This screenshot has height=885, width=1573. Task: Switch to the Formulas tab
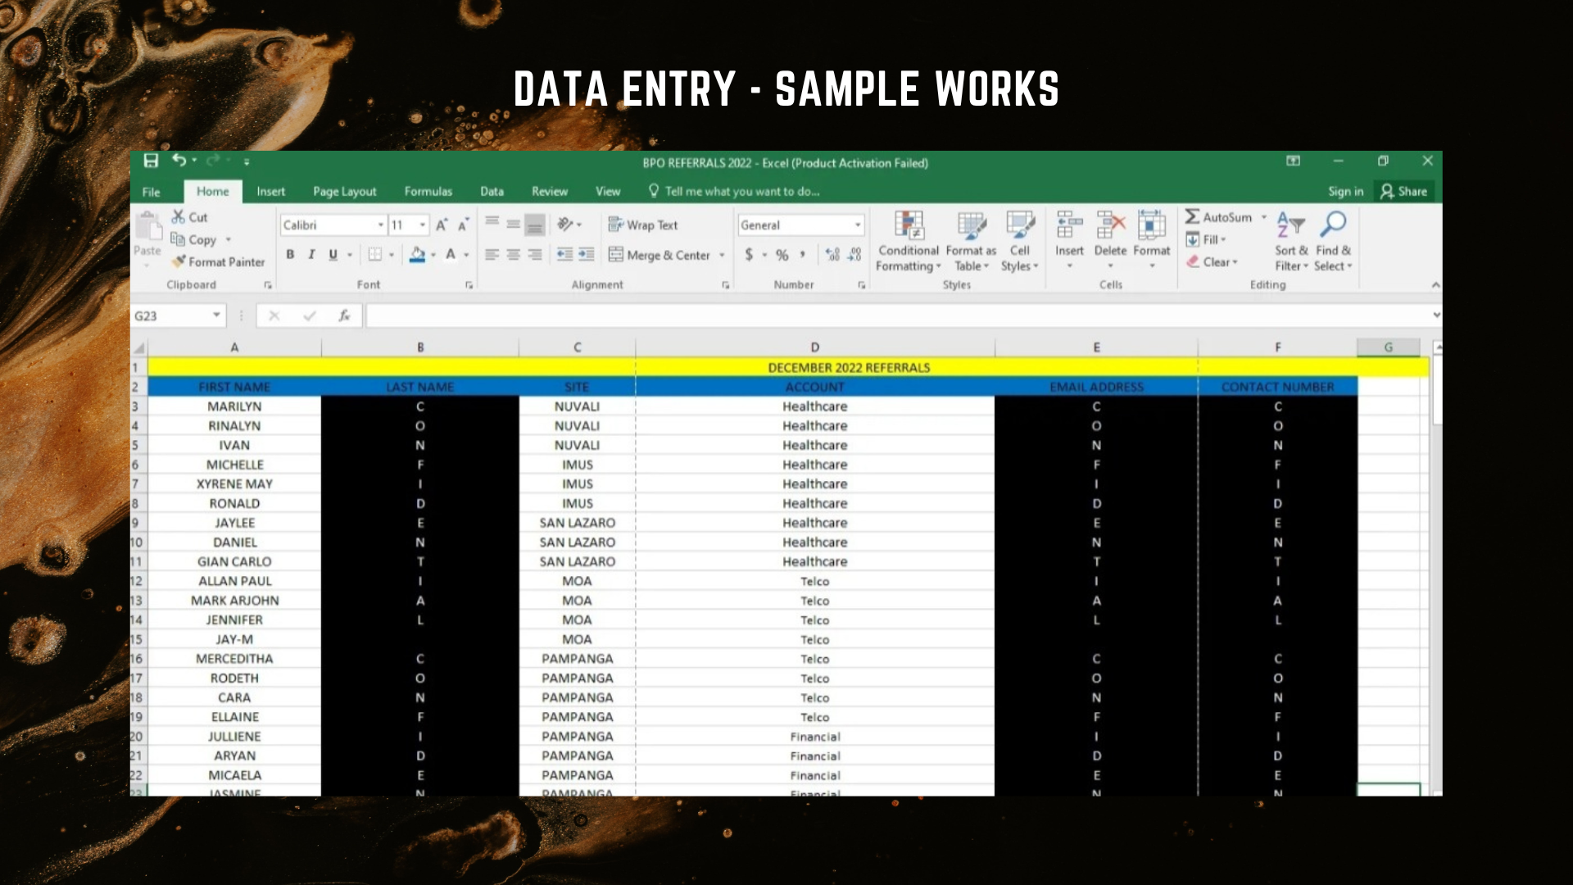click(428, 191)
